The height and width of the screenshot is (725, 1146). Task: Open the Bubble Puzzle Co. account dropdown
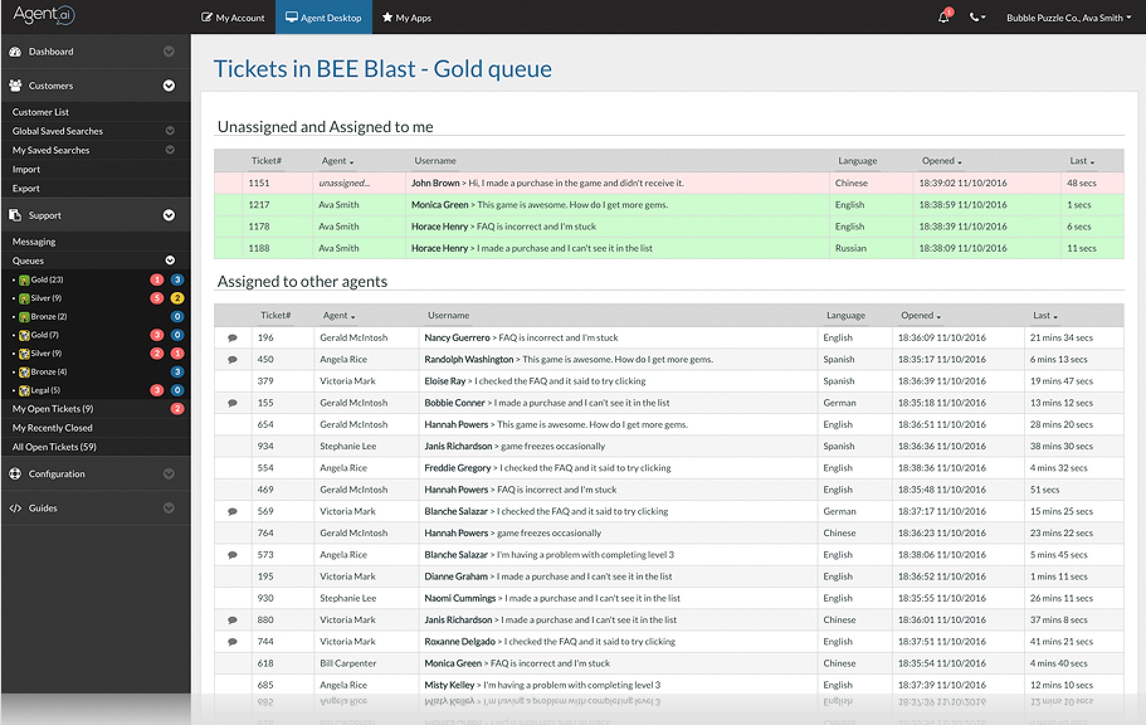point(1068,18)
